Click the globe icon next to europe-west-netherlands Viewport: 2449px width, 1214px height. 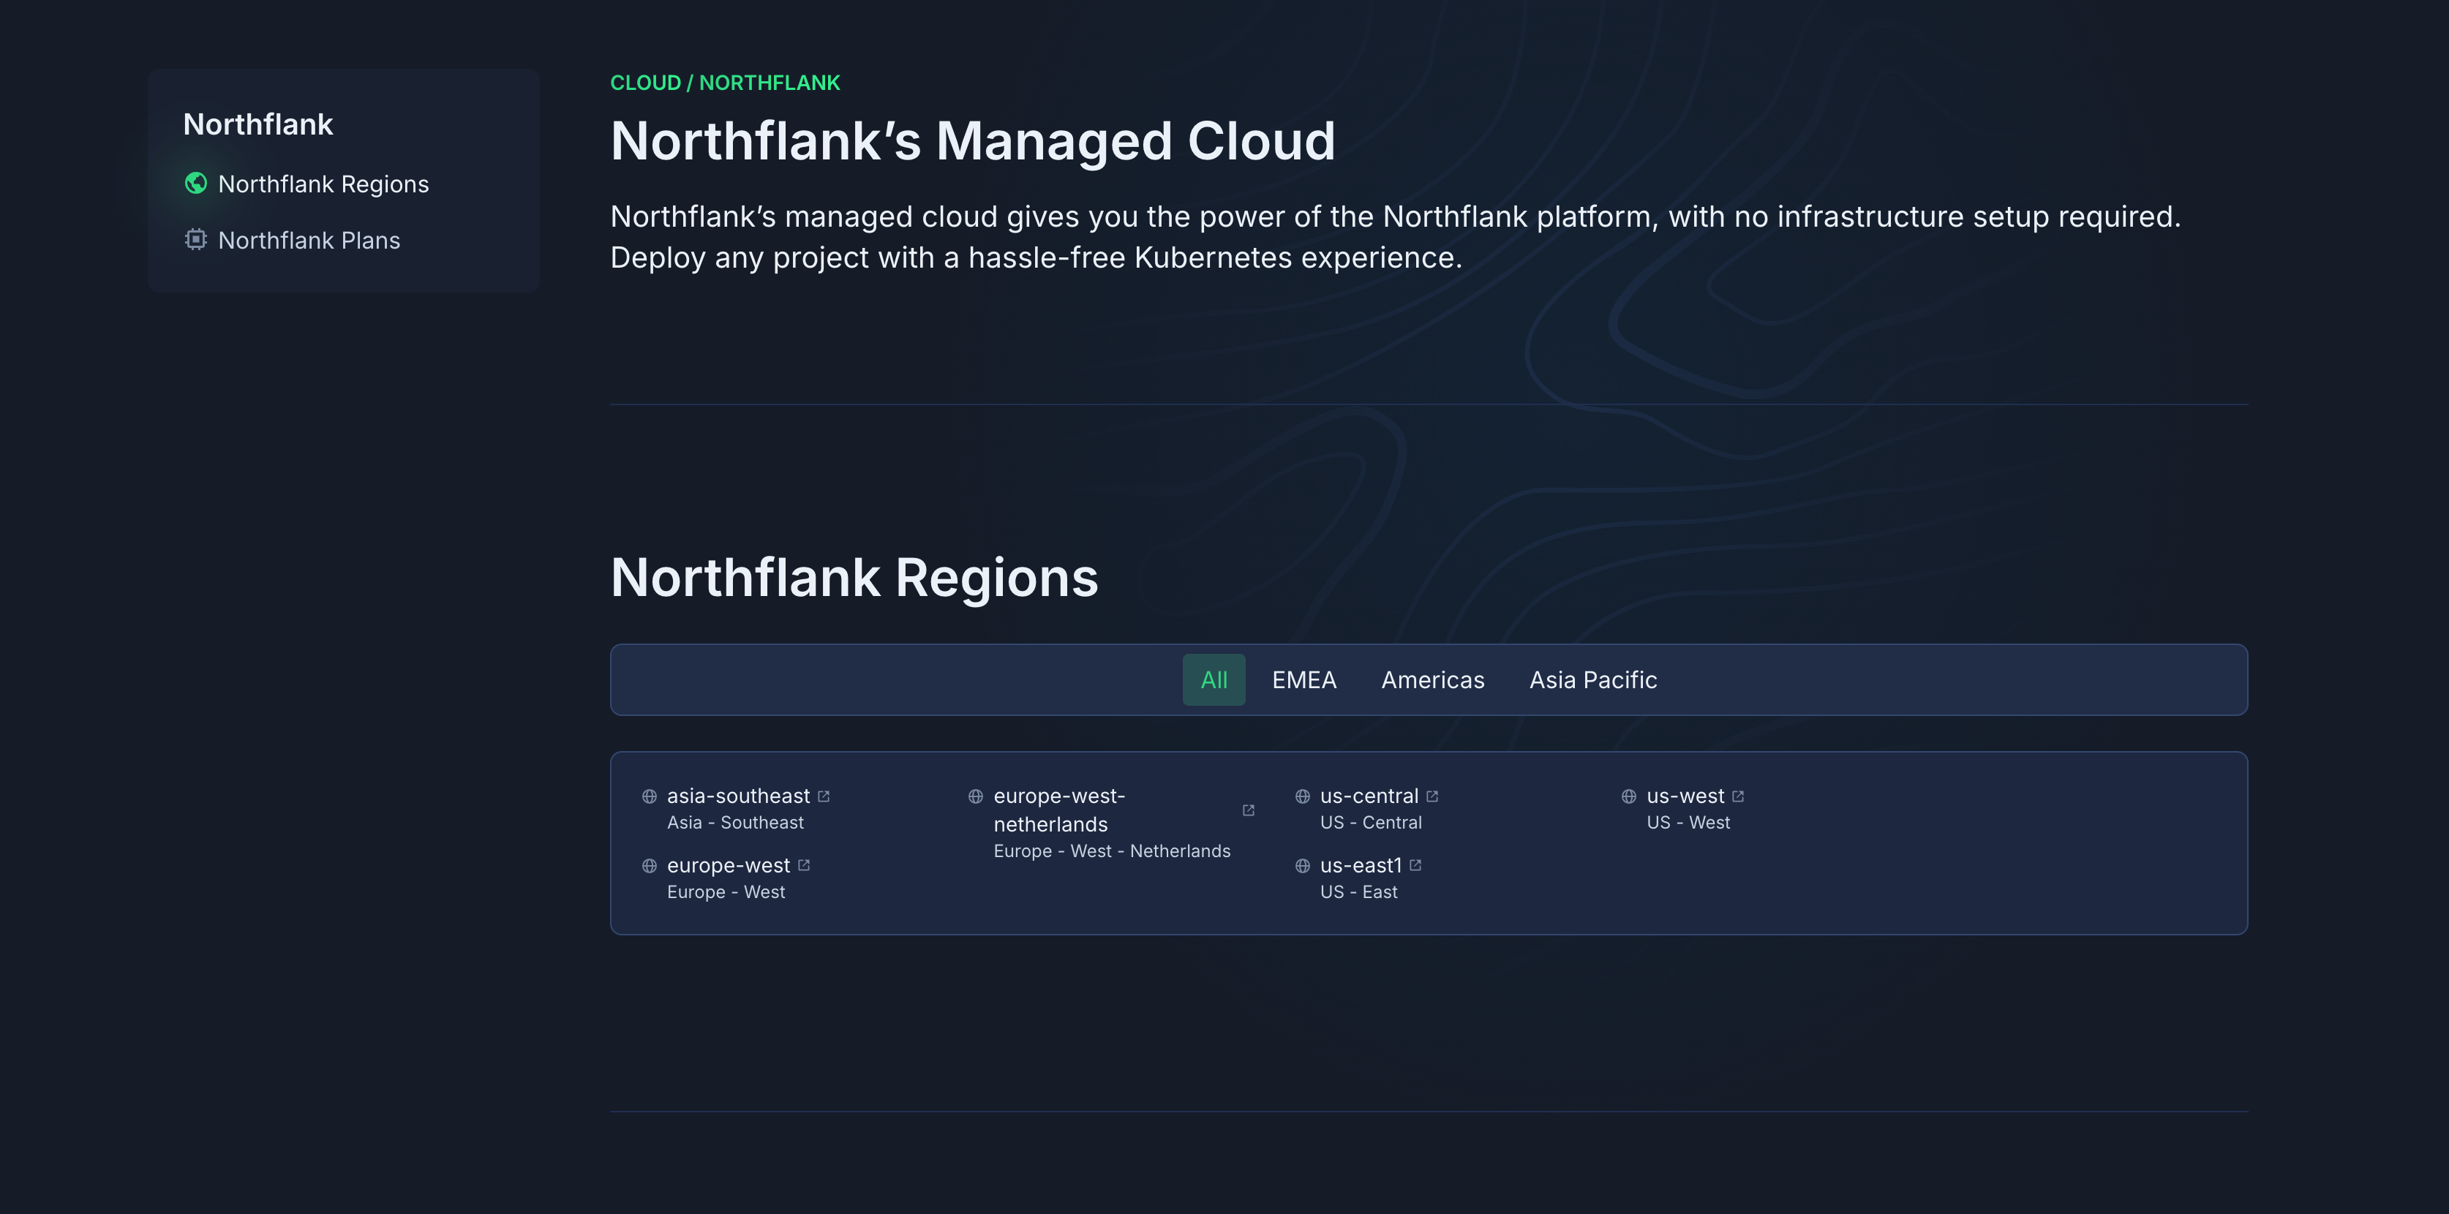tap(975, 796)
